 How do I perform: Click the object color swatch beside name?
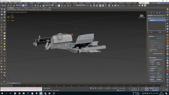(165, 16)
